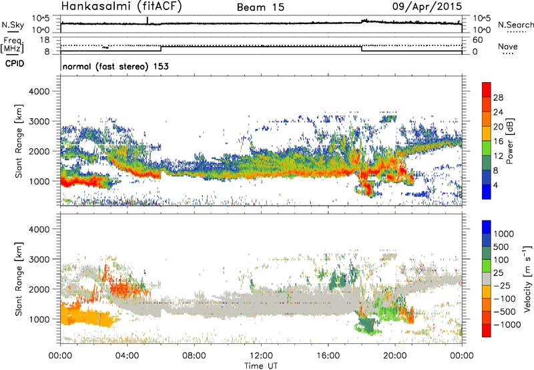This screenshot has width=534, height=370.
Task: Click the '2000' tick of the velocity panel
Action: (39, 289)
